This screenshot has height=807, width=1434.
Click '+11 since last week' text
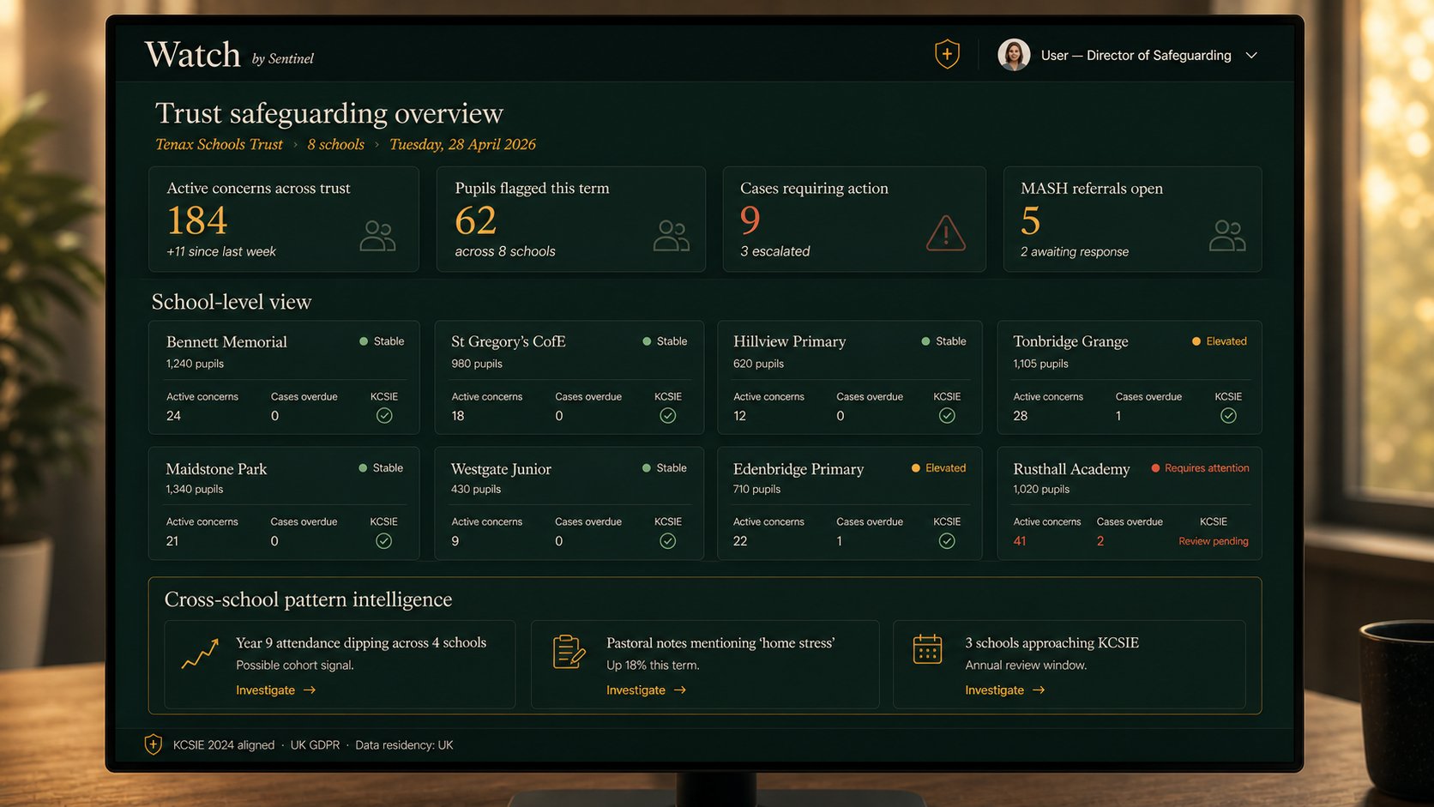coord(221,251)
